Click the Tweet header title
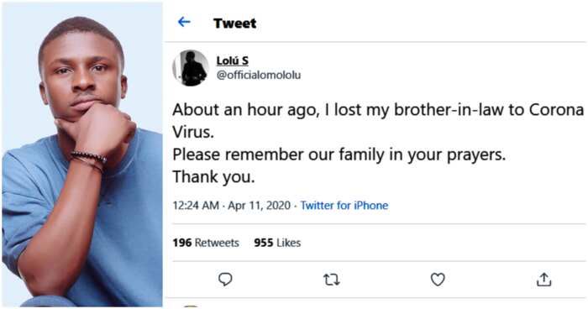 pos(234,24)
